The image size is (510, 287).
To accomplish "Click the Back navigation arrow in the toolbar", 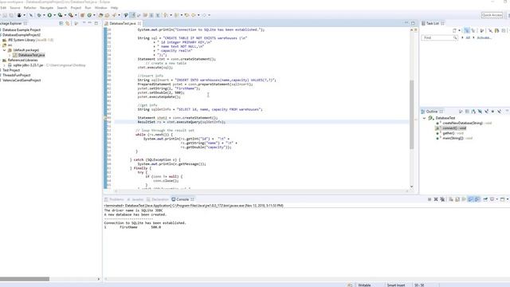I will point(193,15).
